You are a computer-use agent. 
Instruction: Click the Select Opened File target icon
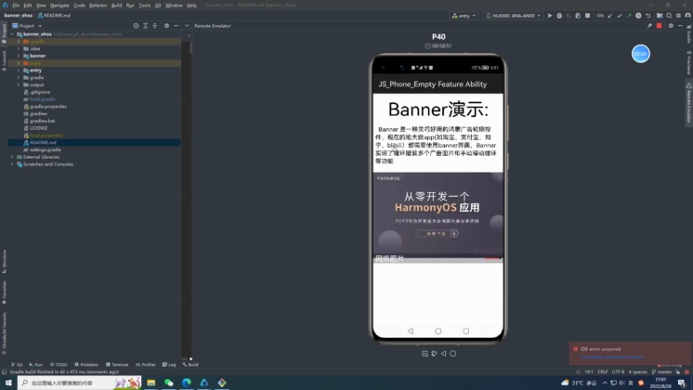[x=137, y=26]
